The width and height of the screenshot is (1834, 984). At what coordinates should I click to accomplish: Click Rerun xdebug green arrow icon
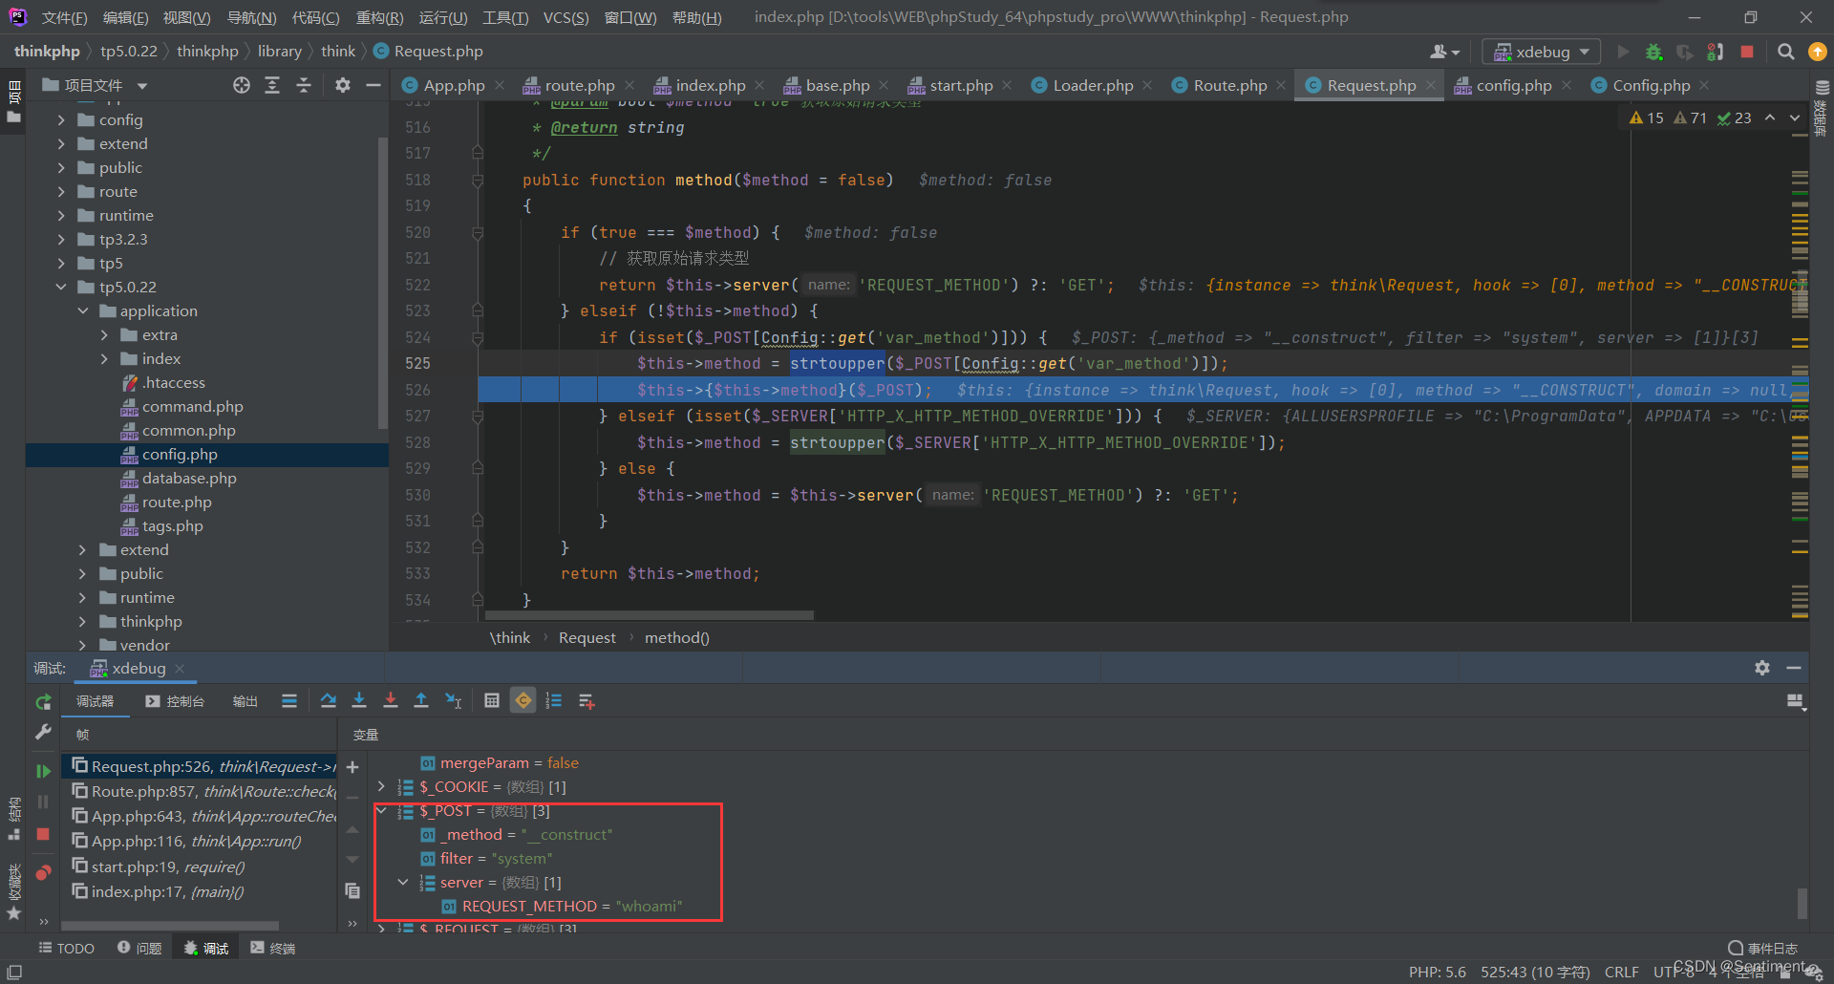point(43,702)
